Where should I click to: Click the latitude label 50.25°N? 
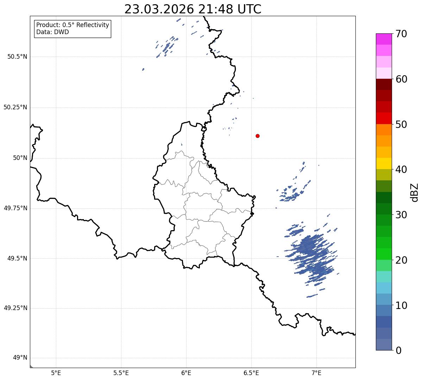[x=15, y=107]
